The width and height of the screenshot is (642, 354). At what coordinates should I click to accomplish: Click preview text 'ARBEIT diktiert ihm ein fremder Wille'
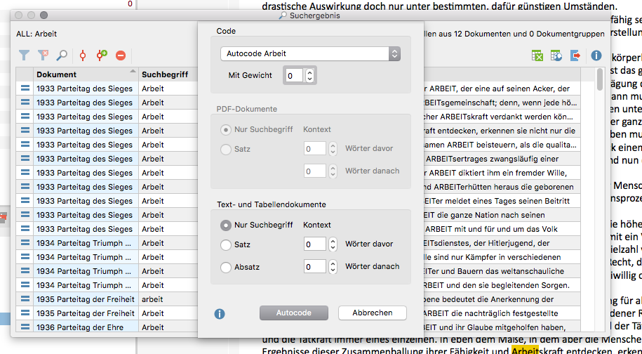[x=497, y=173]
